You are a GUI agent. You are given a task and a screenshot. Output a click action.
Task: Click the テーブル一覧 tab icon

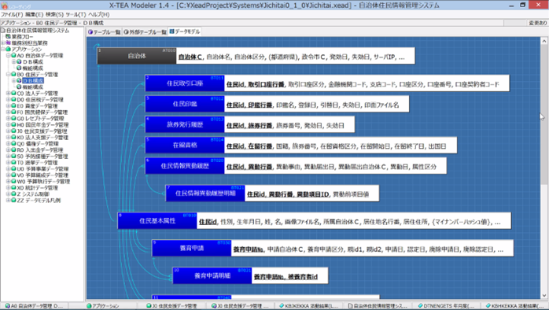(x=90, y=32)
